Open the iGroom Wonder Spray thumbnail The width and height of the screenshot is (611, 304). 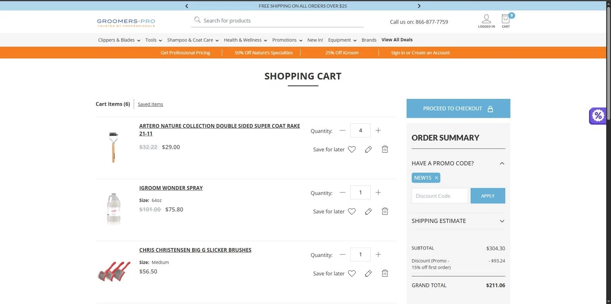point(114,209)
